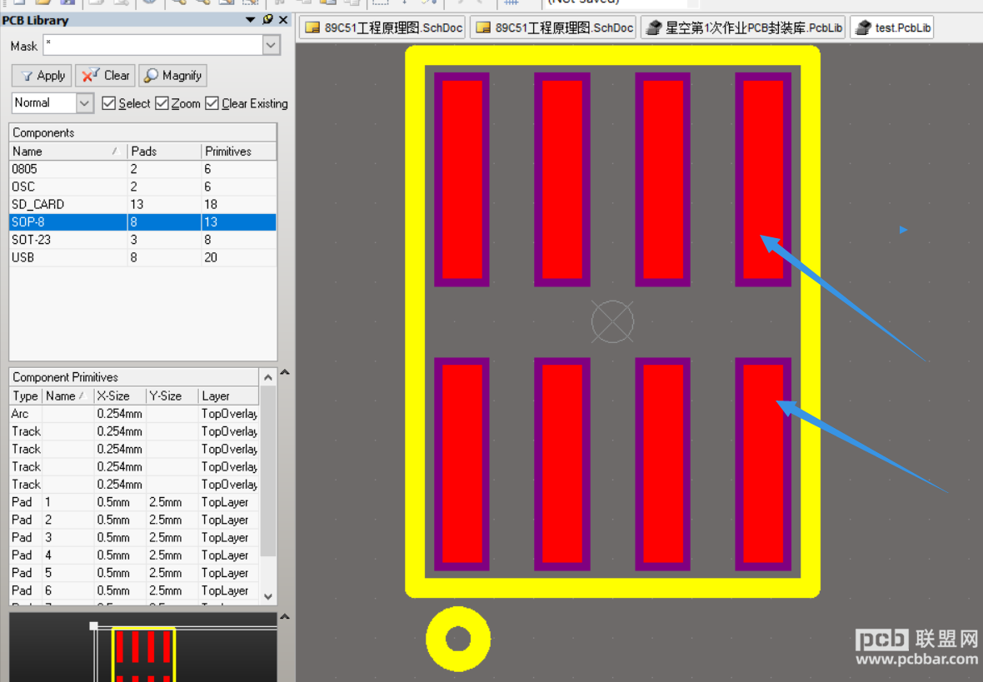This screenshot has height=682, width=983.
Task: Click the primitives list scroll-up arrow
Action: [x=267, y=377]
